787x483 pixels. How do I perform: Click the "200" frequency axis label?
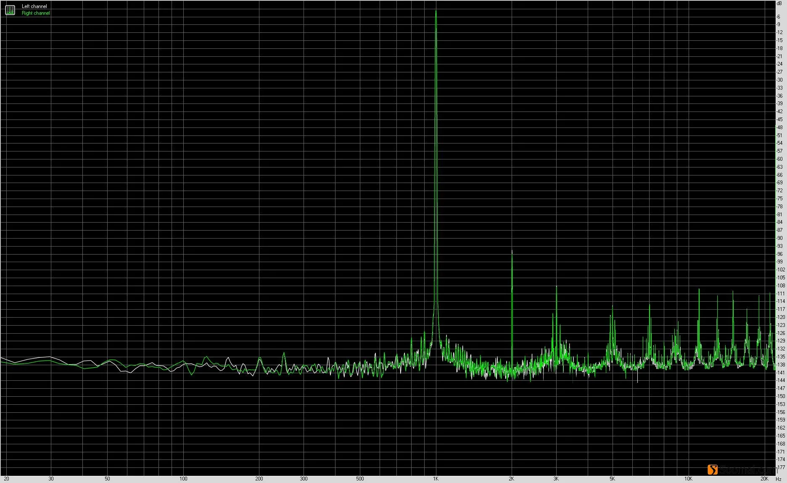tap(259, 479)
